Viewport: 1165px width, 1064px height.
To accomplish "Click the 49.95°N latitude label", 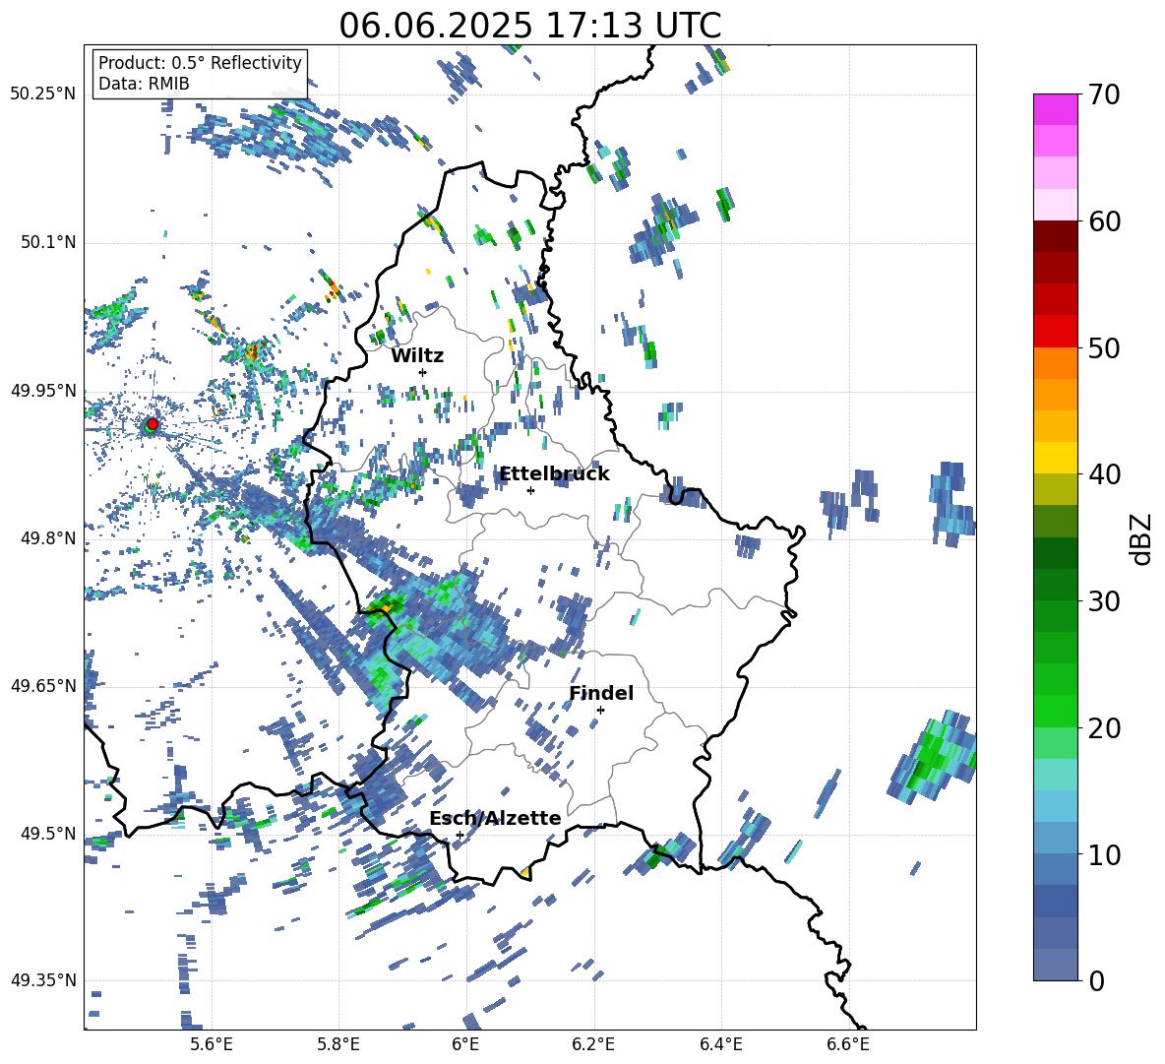I will point(43,390).
